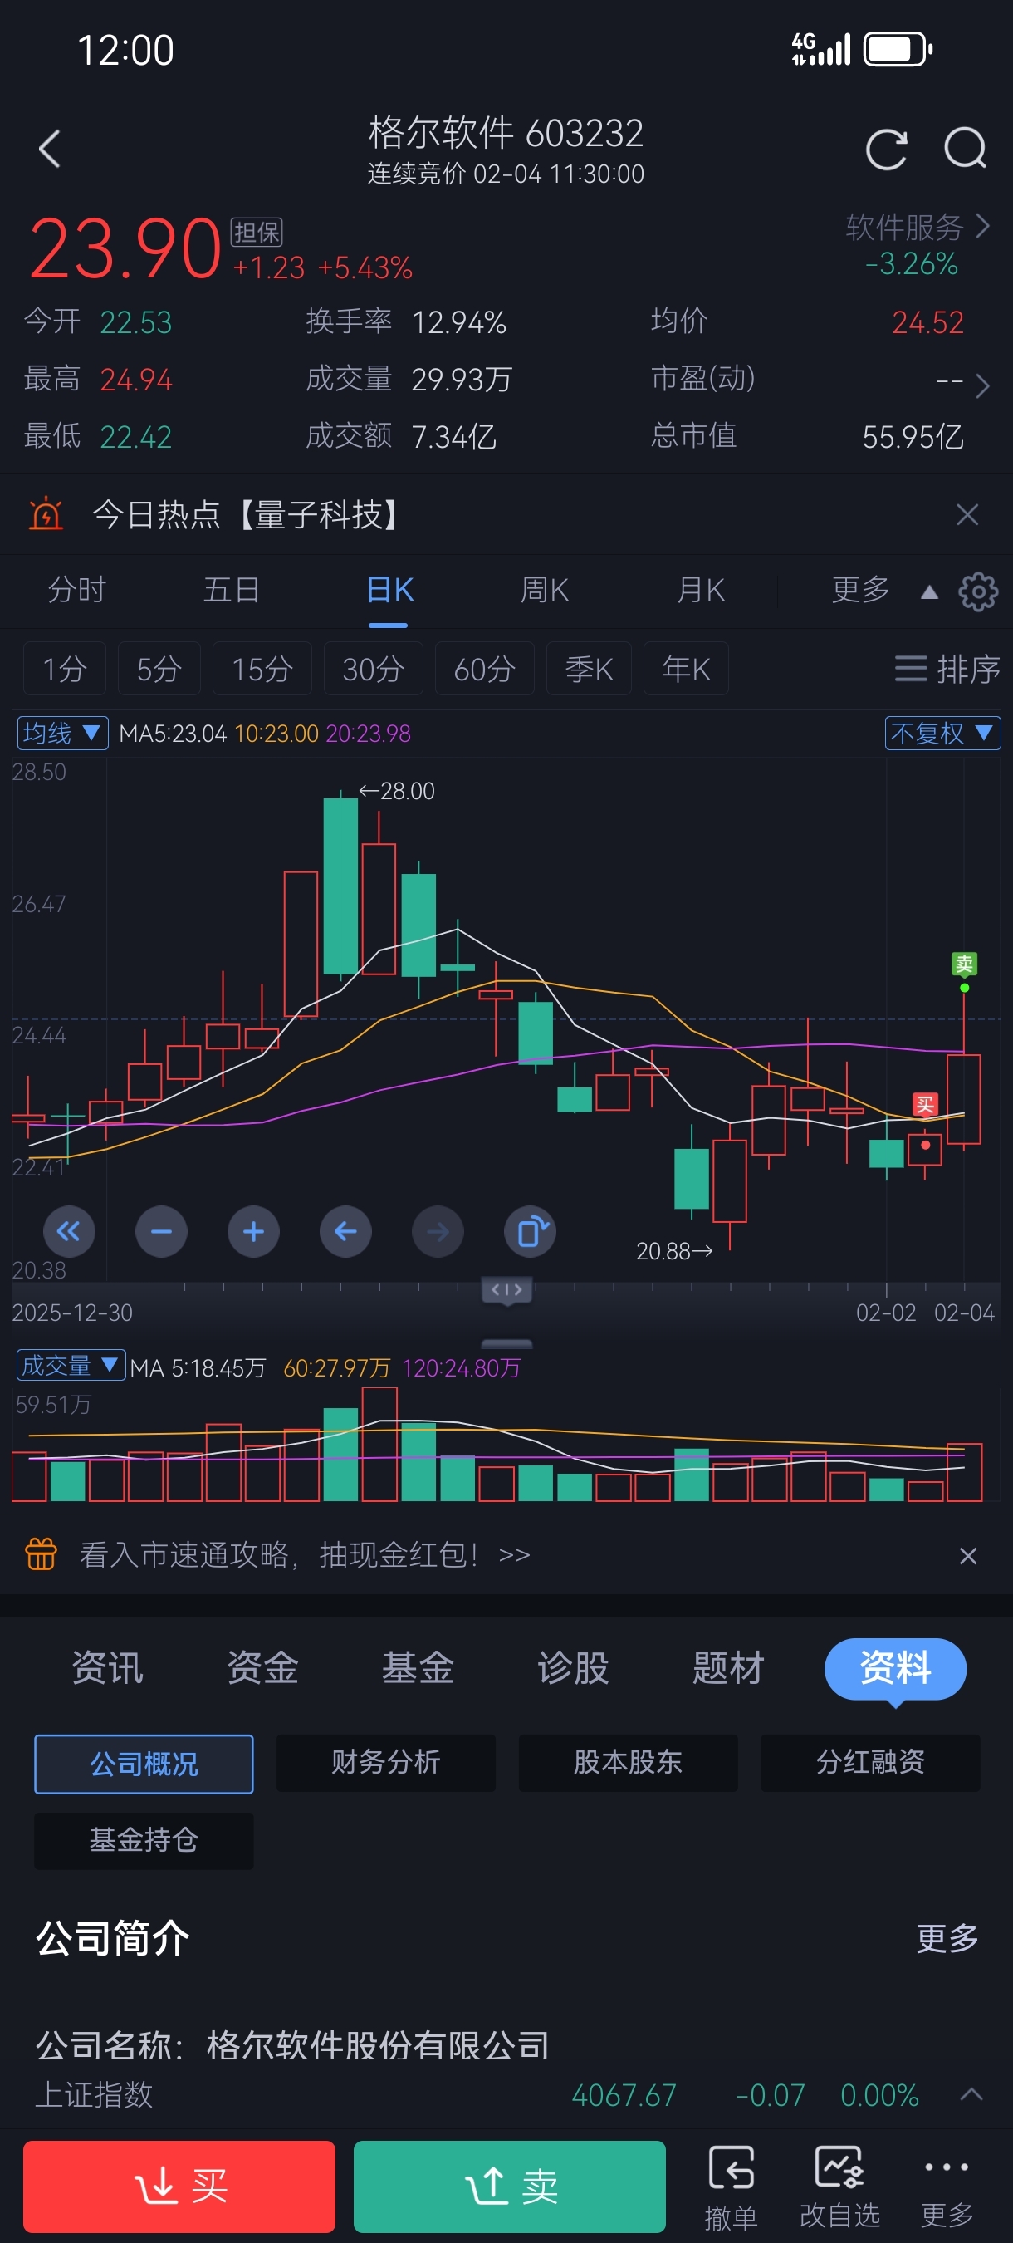
Task: Open 看入市速通攻略 promotion link
Action: [x=305, y=1554]
